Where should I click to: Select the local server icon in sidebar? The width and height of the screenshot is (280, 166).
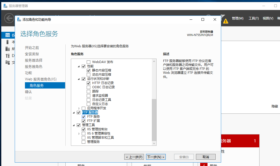[8, 42]
